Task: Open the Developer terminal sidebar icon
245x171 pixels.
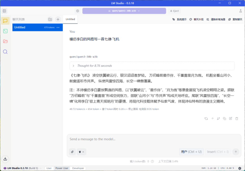Action: [x=5, y=31]
